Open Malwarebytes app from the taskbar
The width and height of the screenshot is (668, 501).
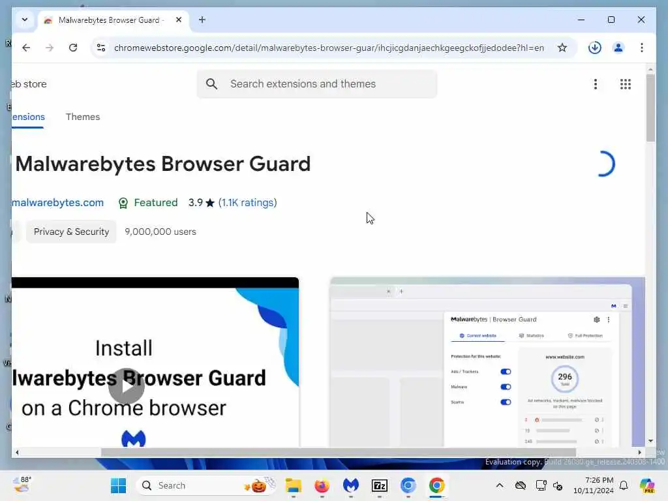pyautogui.click(x=350, y=485)
